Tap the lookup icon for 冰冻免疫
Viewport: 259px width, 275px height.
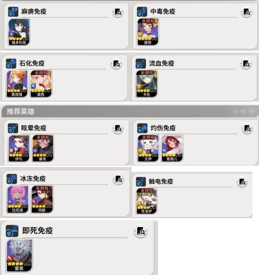119,179
